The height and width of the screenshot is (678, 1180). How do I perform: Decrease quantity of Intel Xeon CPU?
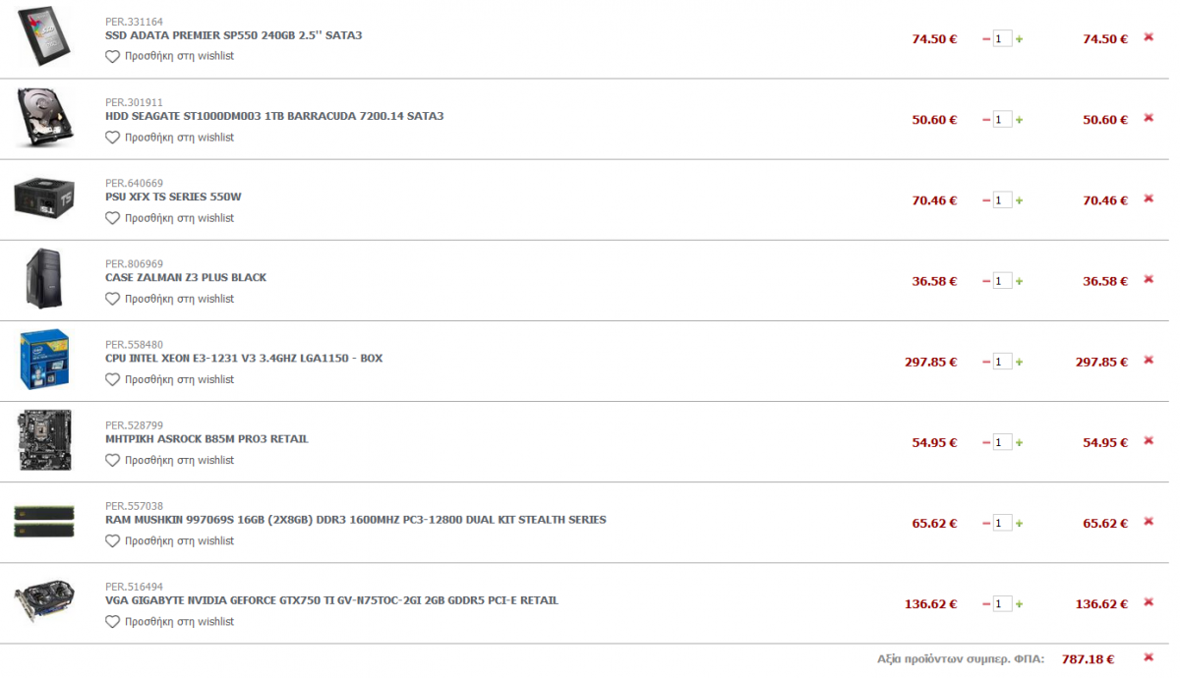[x=986, y=362]
